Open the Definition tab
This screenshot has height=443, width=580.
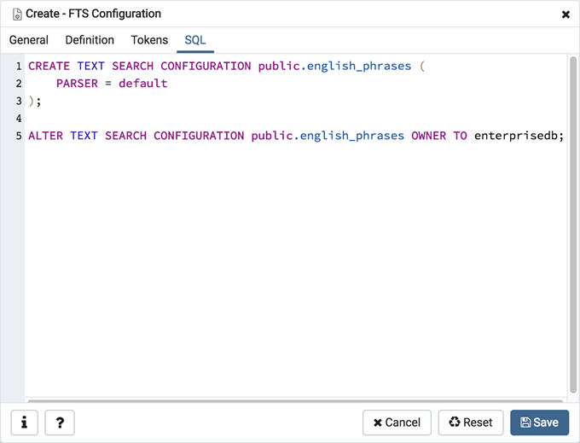[90, 40]
